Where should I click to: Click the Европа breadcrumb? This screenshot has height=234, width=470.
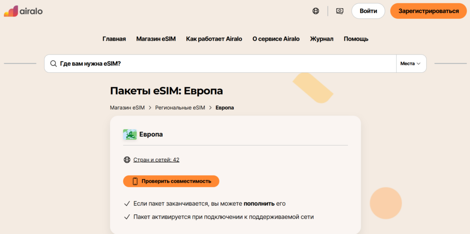click(x=225, y=108)
